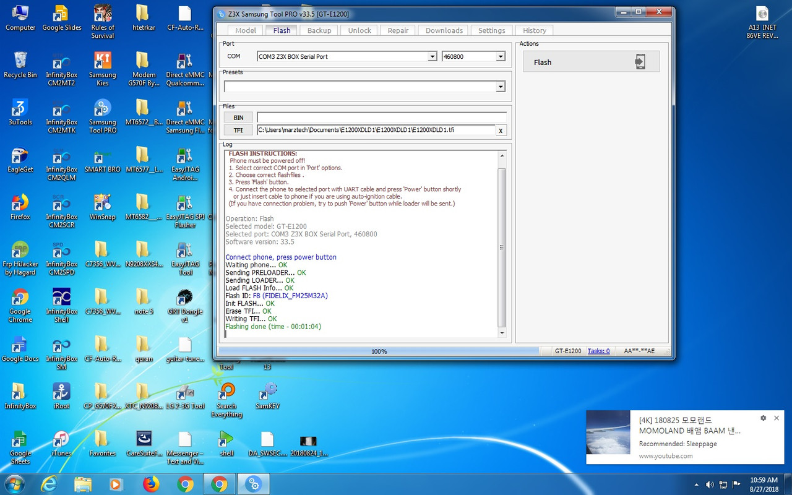Select the WinSnap desktop icon

tap(103, 207)
